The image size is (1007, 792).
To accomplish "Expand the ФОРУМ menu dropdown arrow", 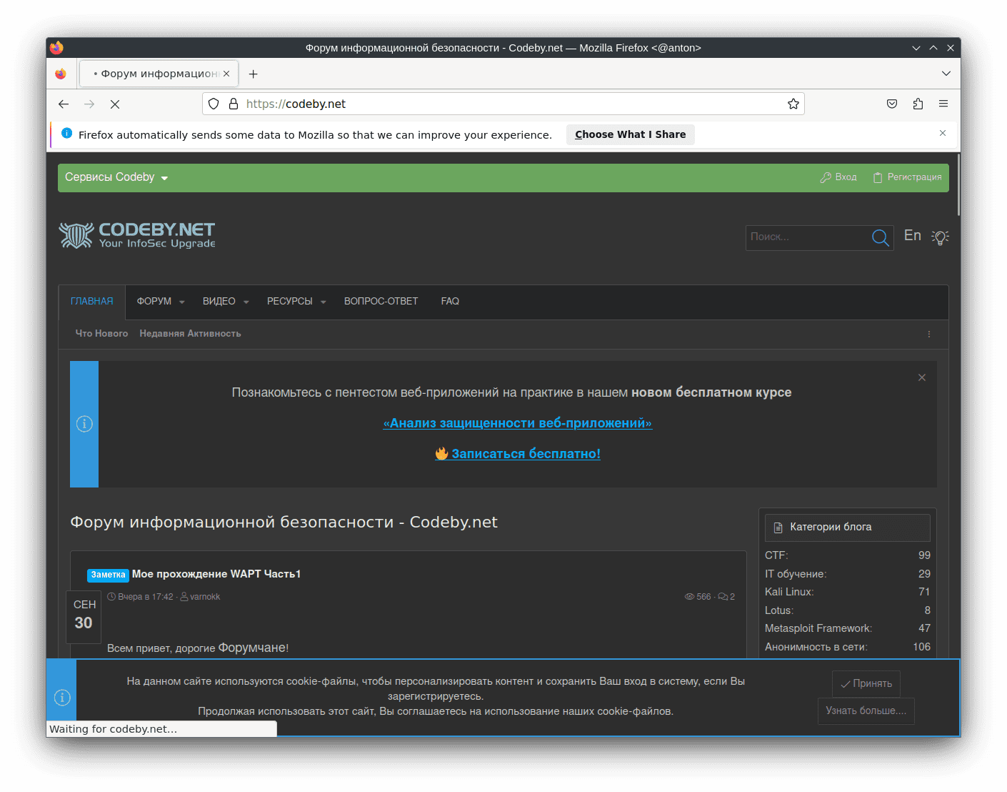I will 182,302.
